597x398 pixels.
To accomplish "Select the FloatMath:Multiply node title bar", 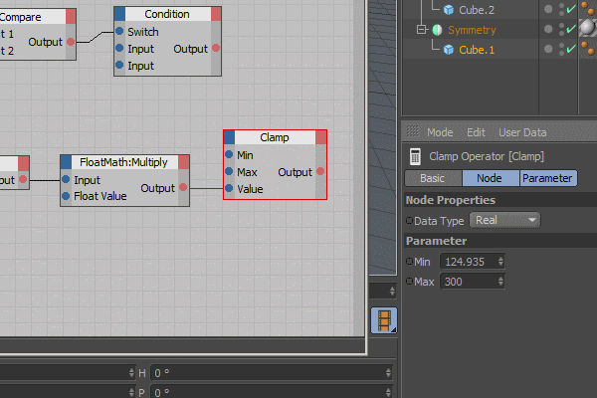I will [124, 162].
